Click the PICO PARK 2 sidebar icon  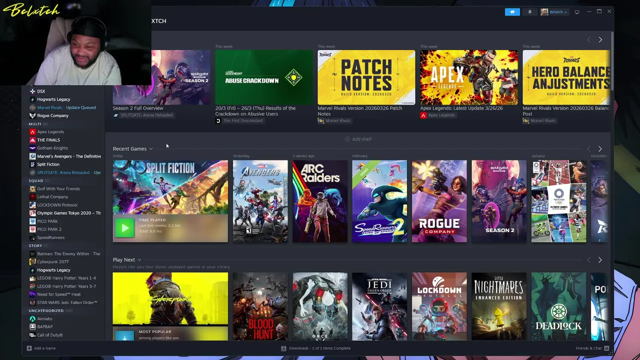pyautogui.click(x=32, y=229)
